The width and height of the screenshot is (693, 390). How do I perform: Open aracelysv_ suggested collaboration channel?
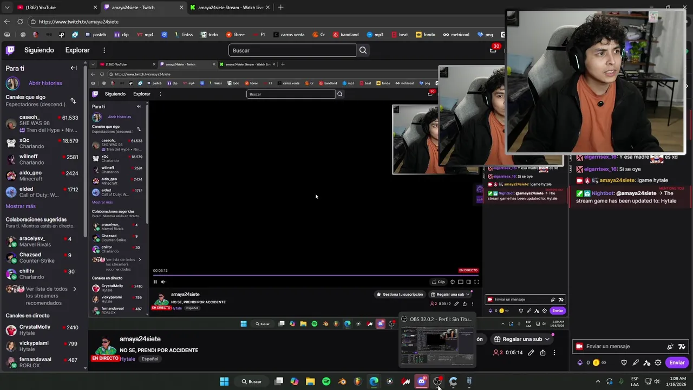42,242
